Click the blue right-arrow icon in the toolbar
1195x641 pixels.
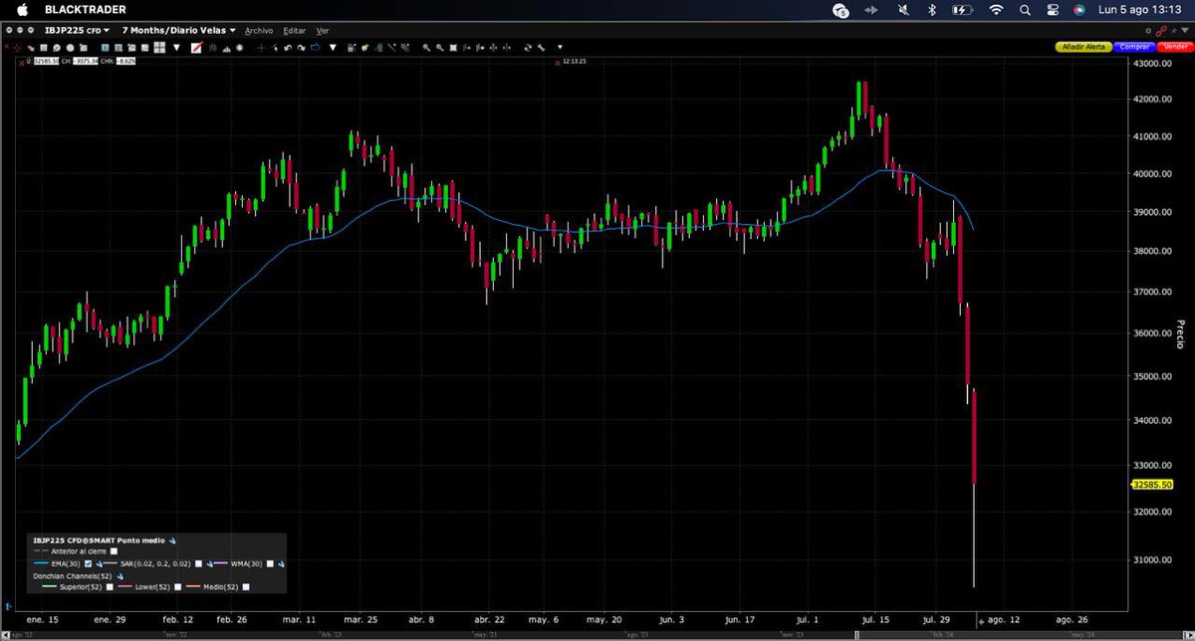[315, 47]
